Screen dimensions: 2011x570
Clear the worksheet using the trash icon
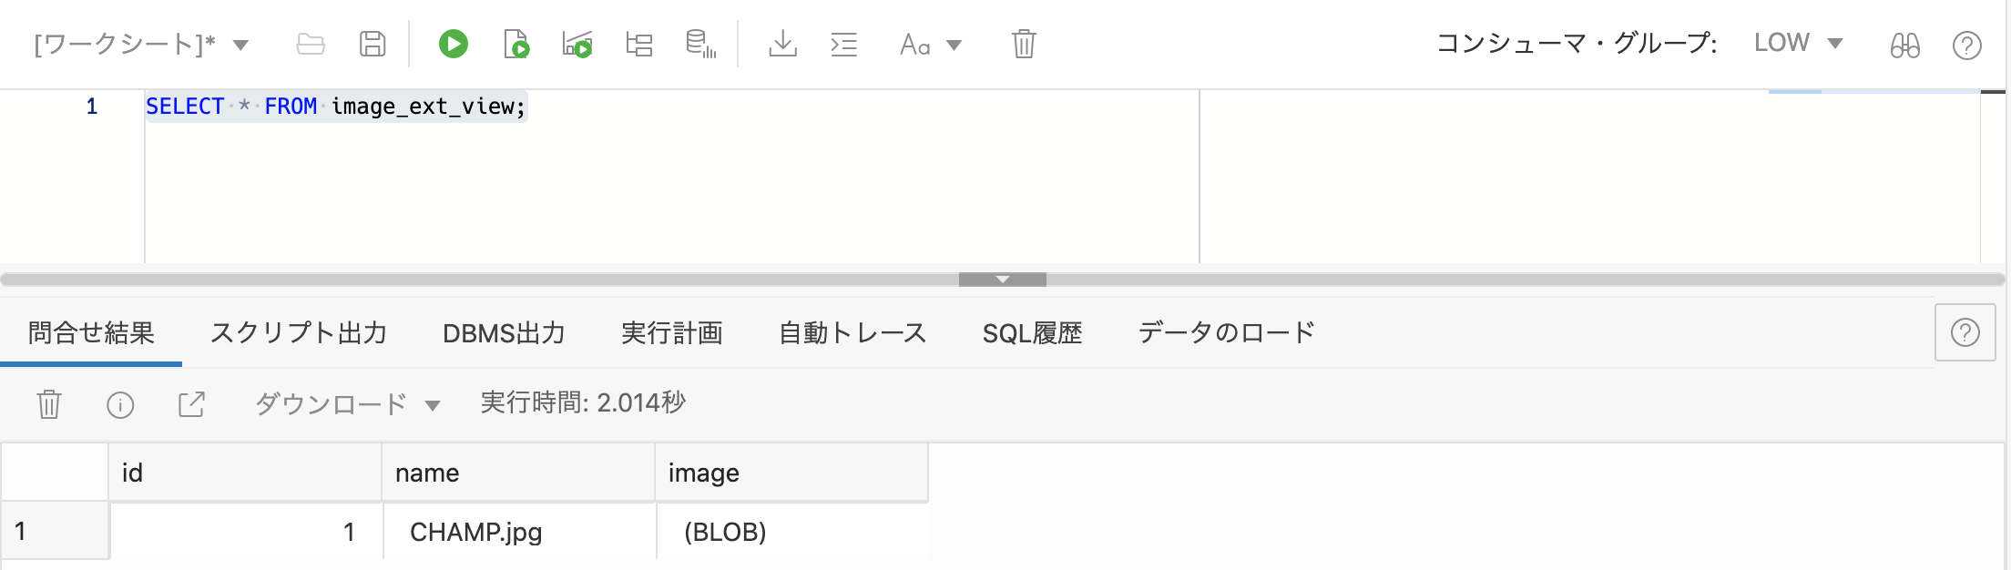1023,44
